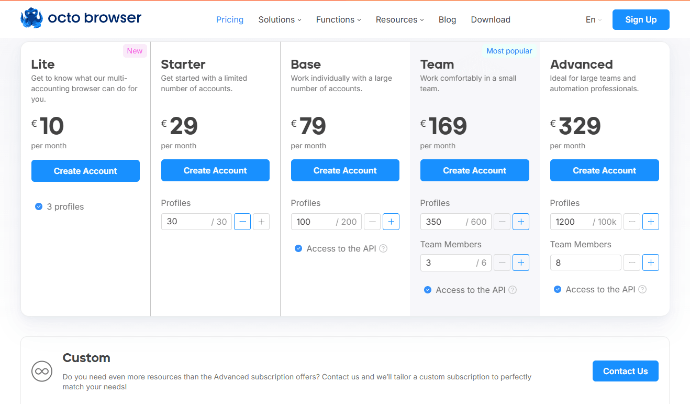
Task: Increase Team profiles with plus button
Action: pyautogui.click(x=521, y=222)
